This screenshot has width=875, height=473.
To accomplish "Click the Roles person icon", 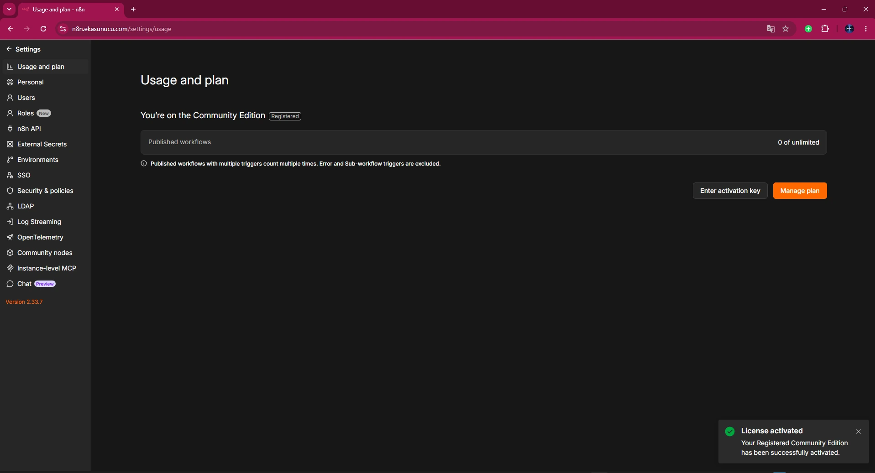I will [10, 113].
